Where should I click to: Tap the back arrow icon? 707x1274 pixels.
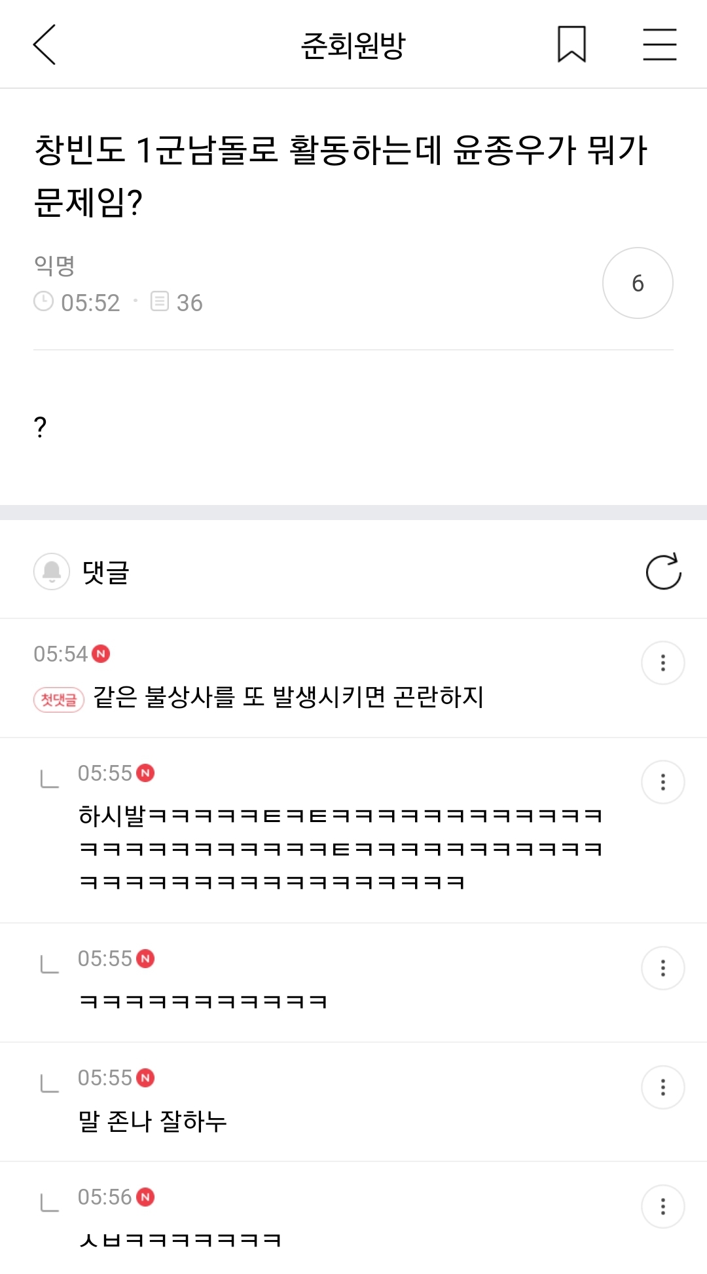(x=45, y=45)
